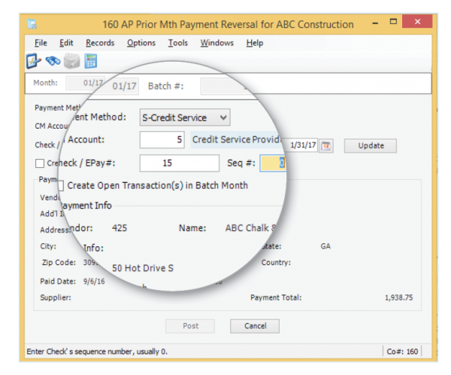
Task: Select the Payment Total value 1,938.75
Action: [x=398, y=297]
